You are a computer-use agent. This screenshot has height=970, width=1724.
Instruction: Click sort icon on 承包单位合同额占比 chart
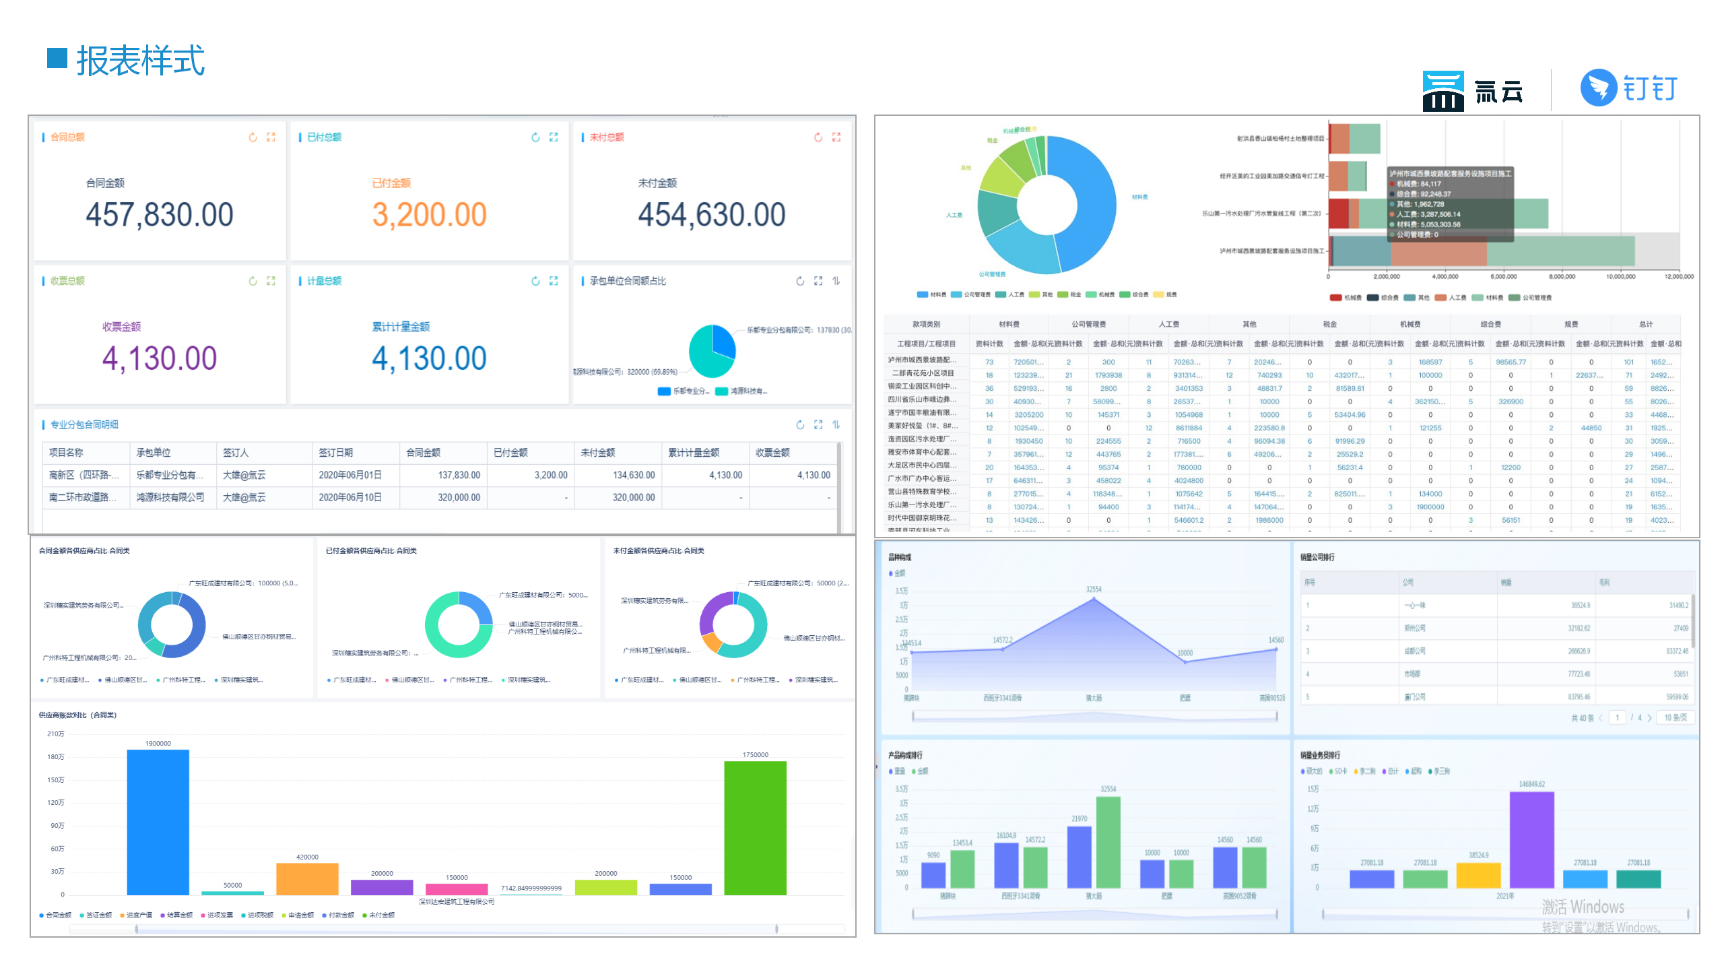tap(836, 281)
